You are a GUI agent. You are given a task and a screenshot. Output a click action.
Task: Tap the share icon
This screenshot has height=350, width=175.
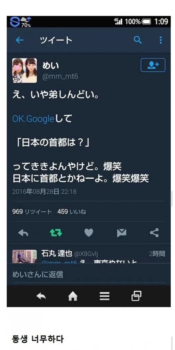(154, 233)
